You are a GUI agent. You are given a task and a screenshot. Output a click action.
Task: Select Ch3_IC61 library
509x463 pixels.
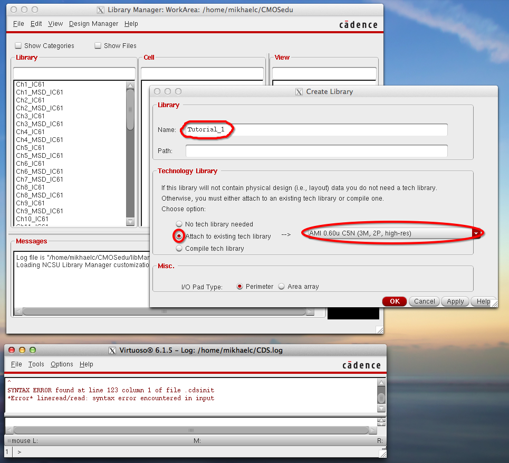point(30,116)
